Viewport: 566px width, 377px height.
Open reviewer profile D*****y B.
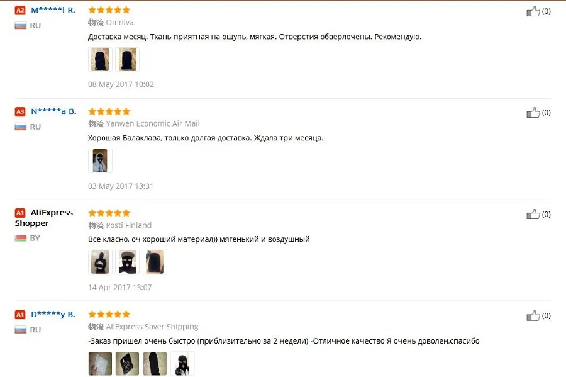[53, 315]
